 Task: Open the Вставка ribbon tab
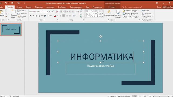[x=19, y=7]
